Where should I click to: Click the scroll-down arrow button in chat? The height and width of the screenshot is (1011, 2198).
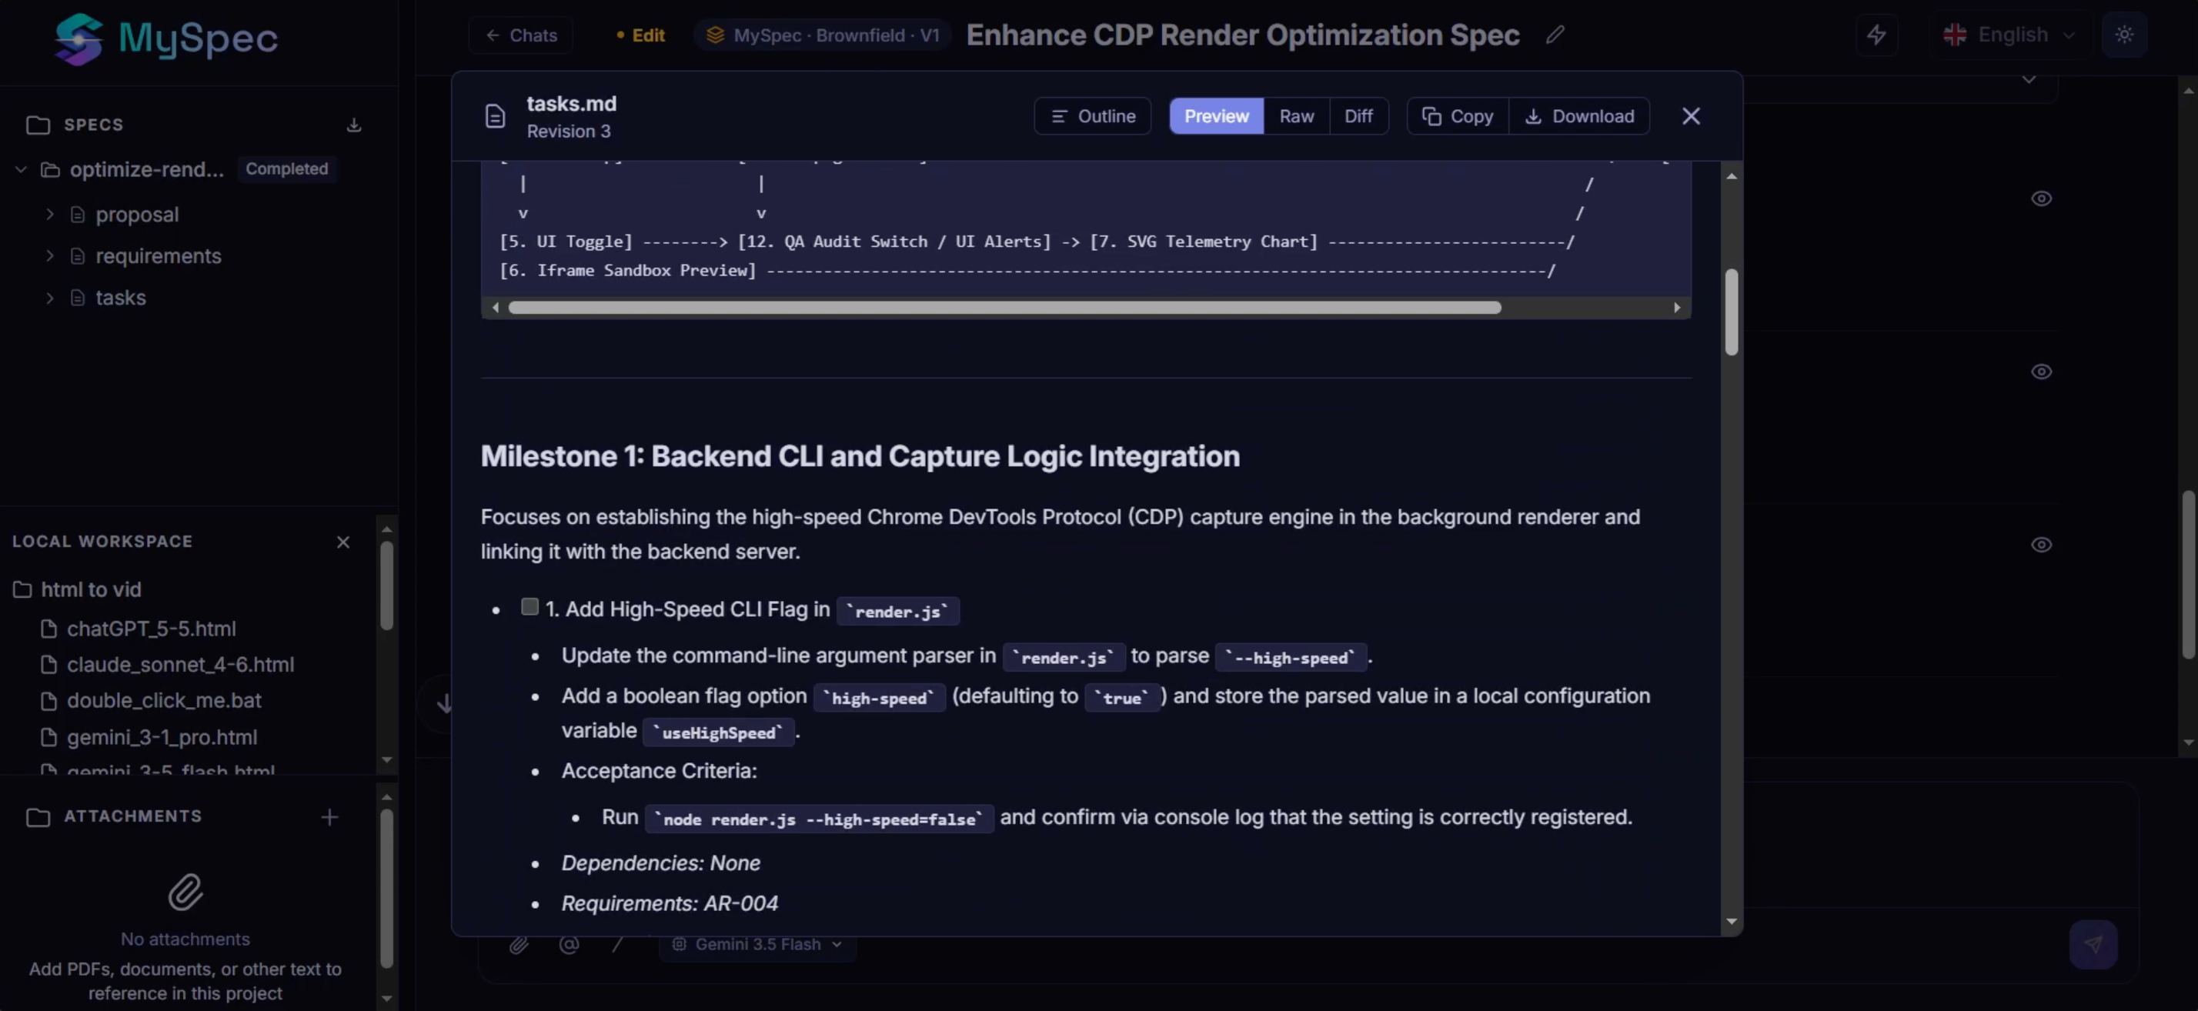point(445,704)
